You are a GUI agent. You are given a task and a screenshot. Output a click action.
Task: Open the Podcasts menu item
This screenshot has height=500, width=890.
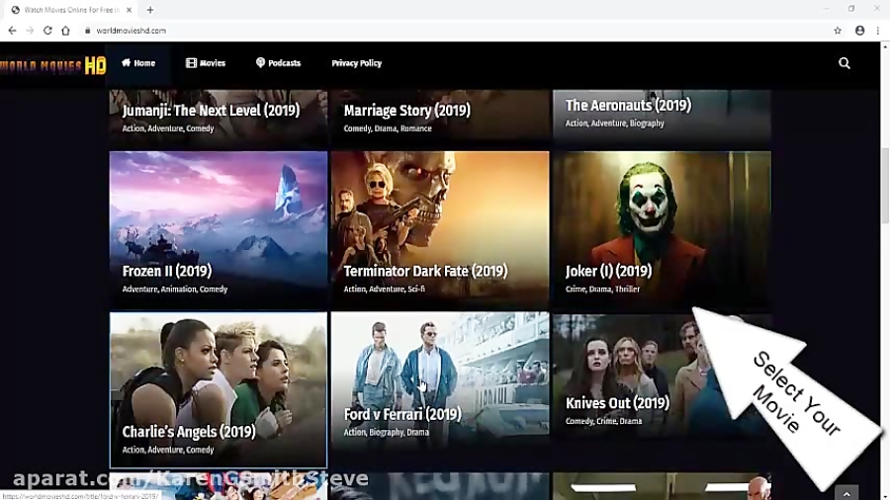(278, 63)
